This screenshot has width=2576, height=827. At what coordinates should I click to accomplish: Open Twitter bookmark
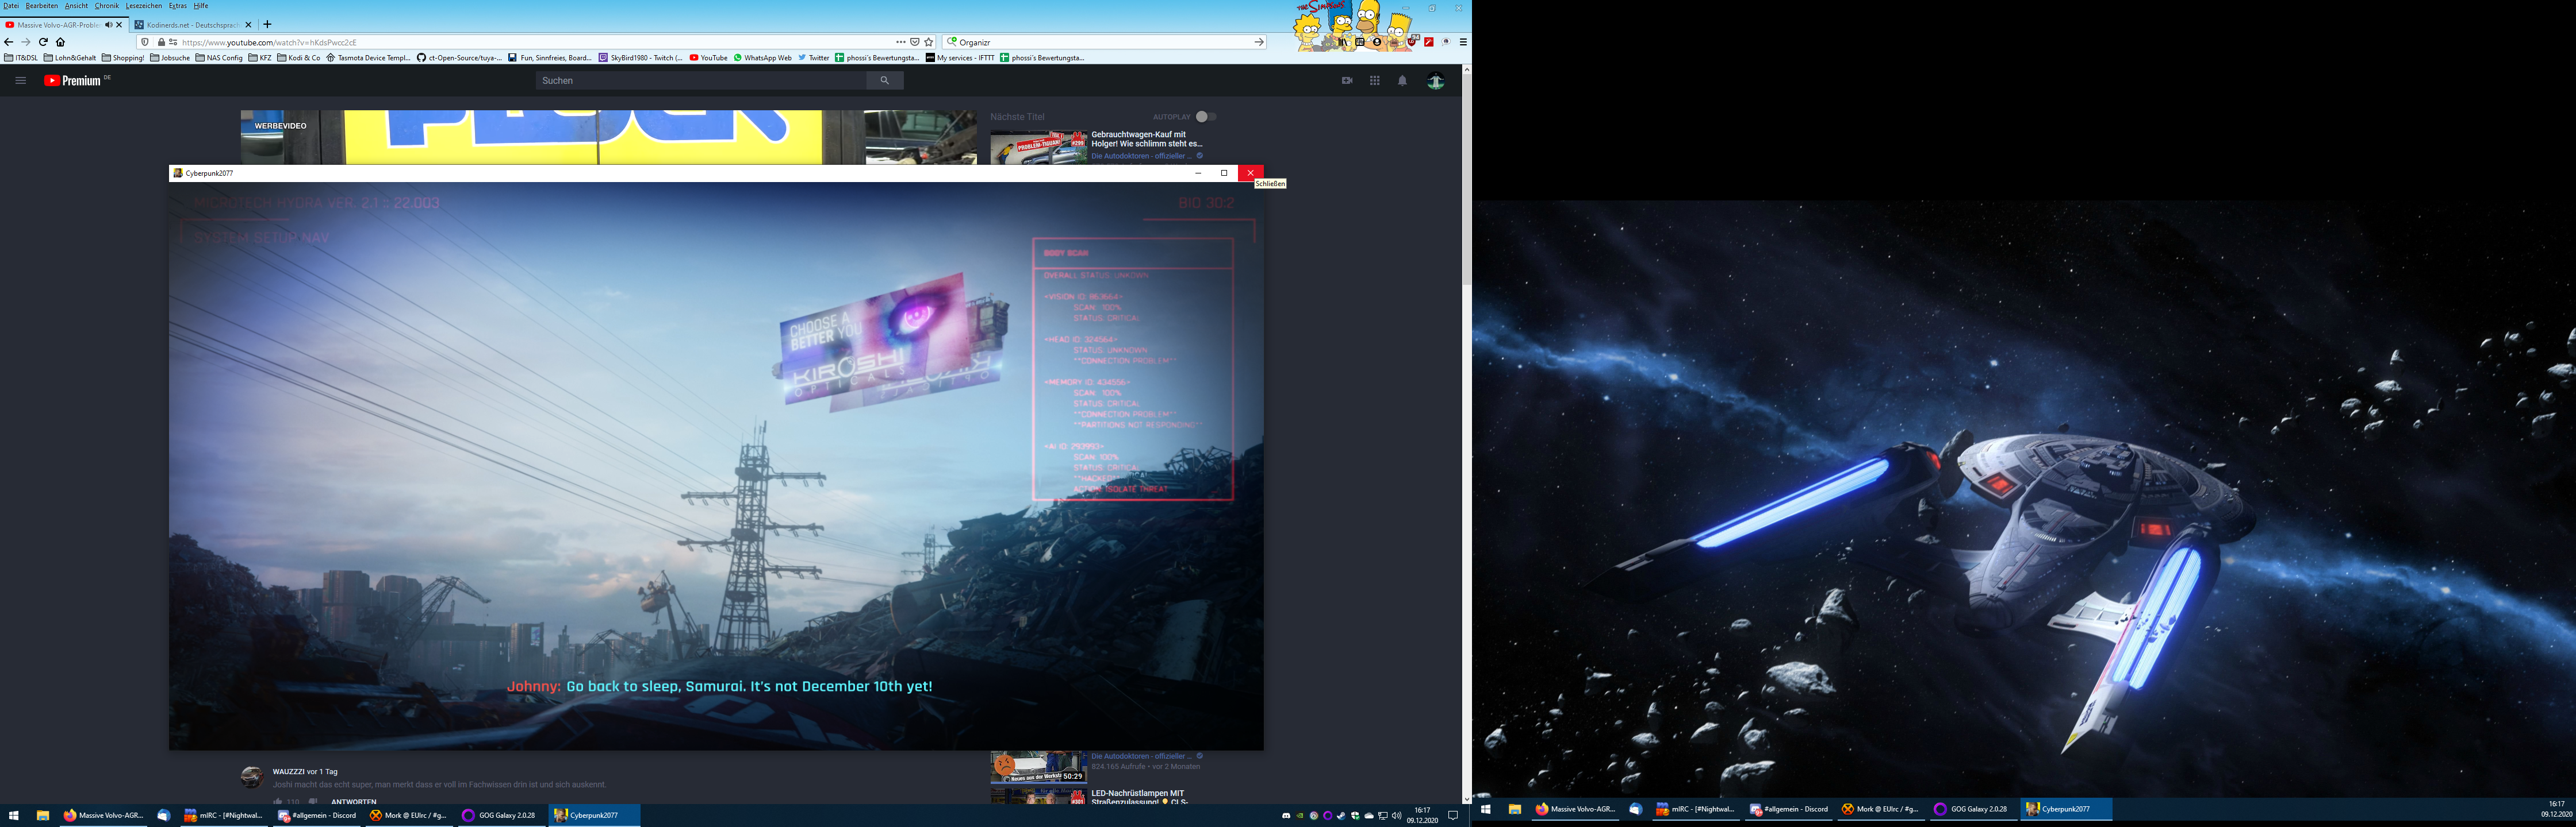tap(813, 58)
